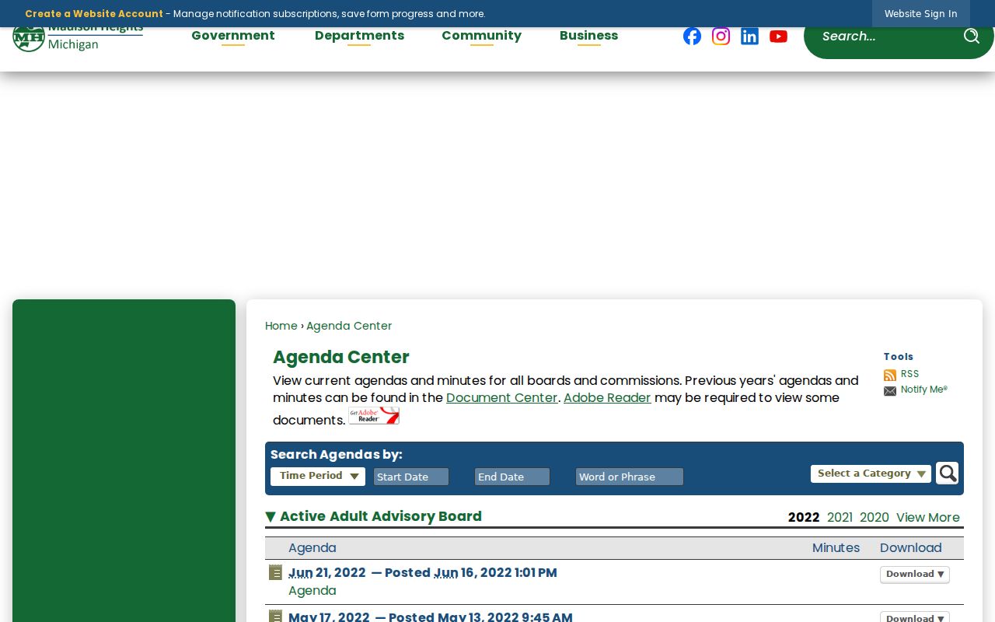Click into the Word or Phrase field
995x622 pixels.
click(630, 477)
